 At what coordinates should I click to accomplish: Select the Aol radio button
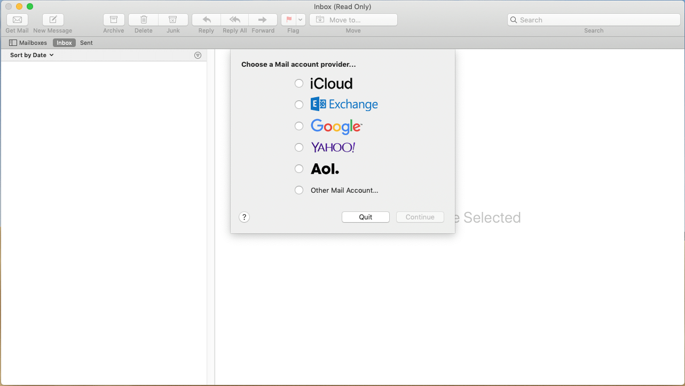click(299, 169)
